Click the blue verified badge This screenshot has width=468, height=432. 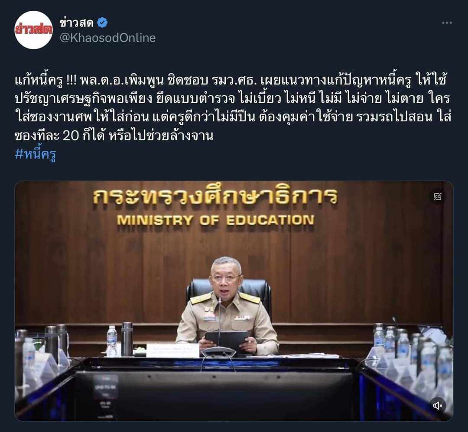pos(102,23)
